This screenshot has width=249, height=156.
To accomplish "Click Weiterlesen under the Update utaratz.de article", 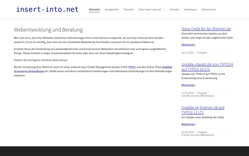I will 188,85.
